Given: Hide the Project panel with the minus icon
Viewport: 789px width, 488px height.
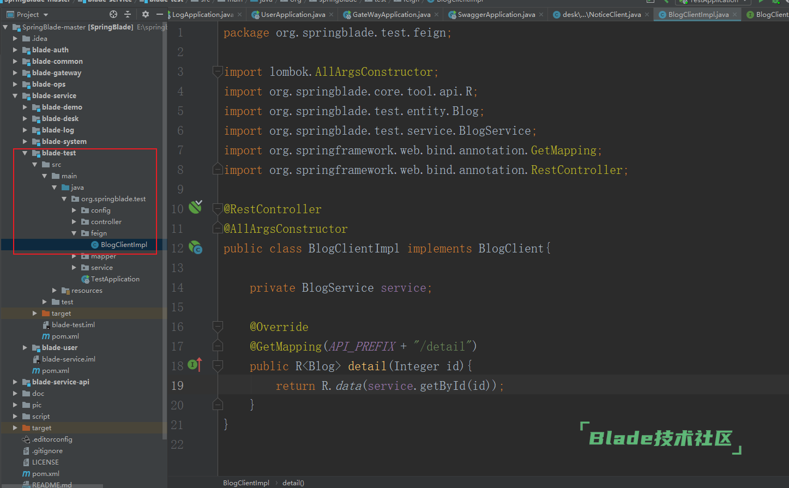Looking at the screenshot, I should [160, 14].
